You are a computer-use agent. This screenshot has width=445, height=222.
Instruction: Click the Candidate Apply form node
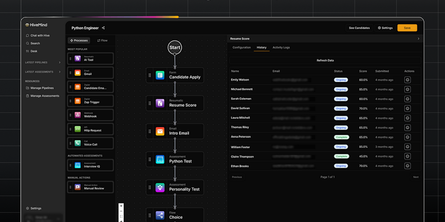tap(175, 75)
